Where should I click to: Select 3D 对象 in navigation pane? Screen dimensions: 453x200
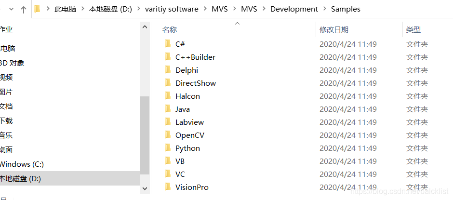[x=12, y=63]
